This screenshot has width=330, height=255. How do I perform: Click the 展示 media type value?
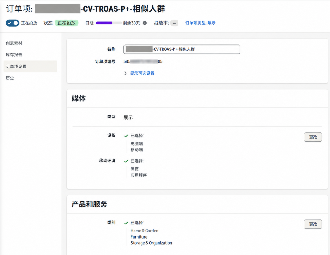click(x=128, y=118)
